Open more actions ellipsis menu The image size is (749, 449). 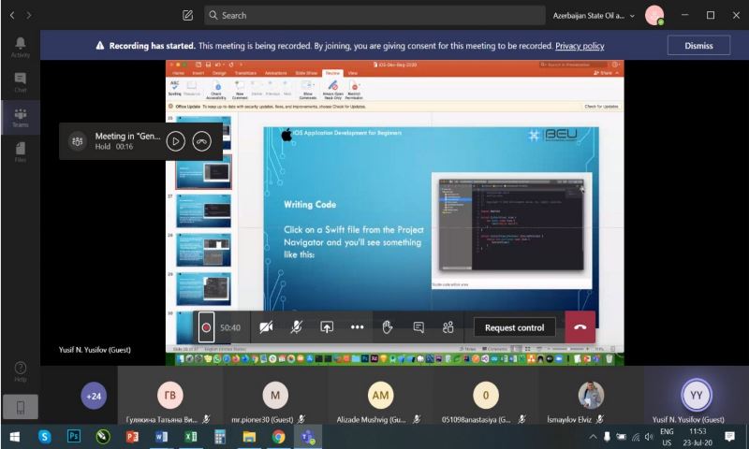click(357, 327)
